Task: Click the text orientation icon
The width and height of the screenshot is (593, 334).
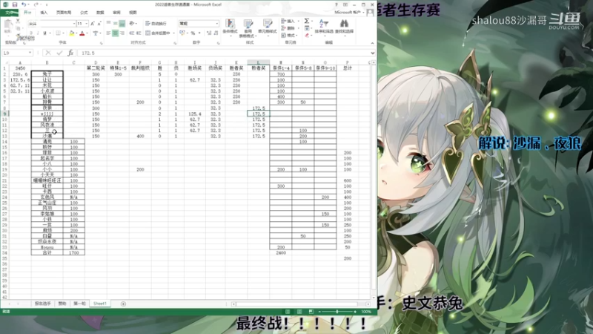Action: [x=132, y=24]
